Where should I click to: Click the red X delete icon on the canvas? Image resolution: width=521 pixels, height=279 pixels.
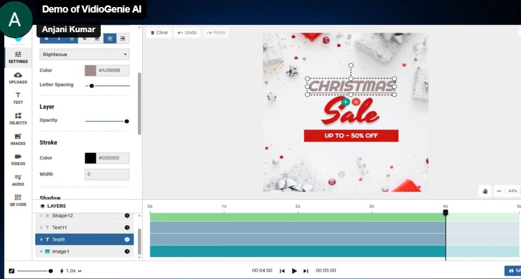356,102
